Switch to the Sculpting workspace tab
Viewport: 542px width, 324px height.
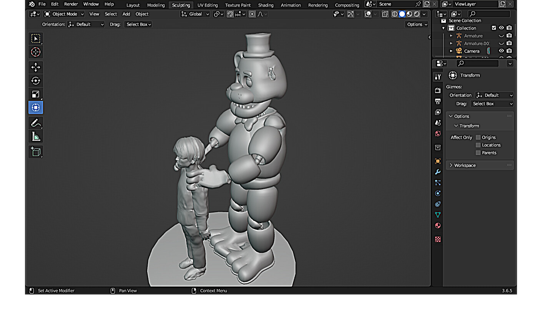[181, 5]
